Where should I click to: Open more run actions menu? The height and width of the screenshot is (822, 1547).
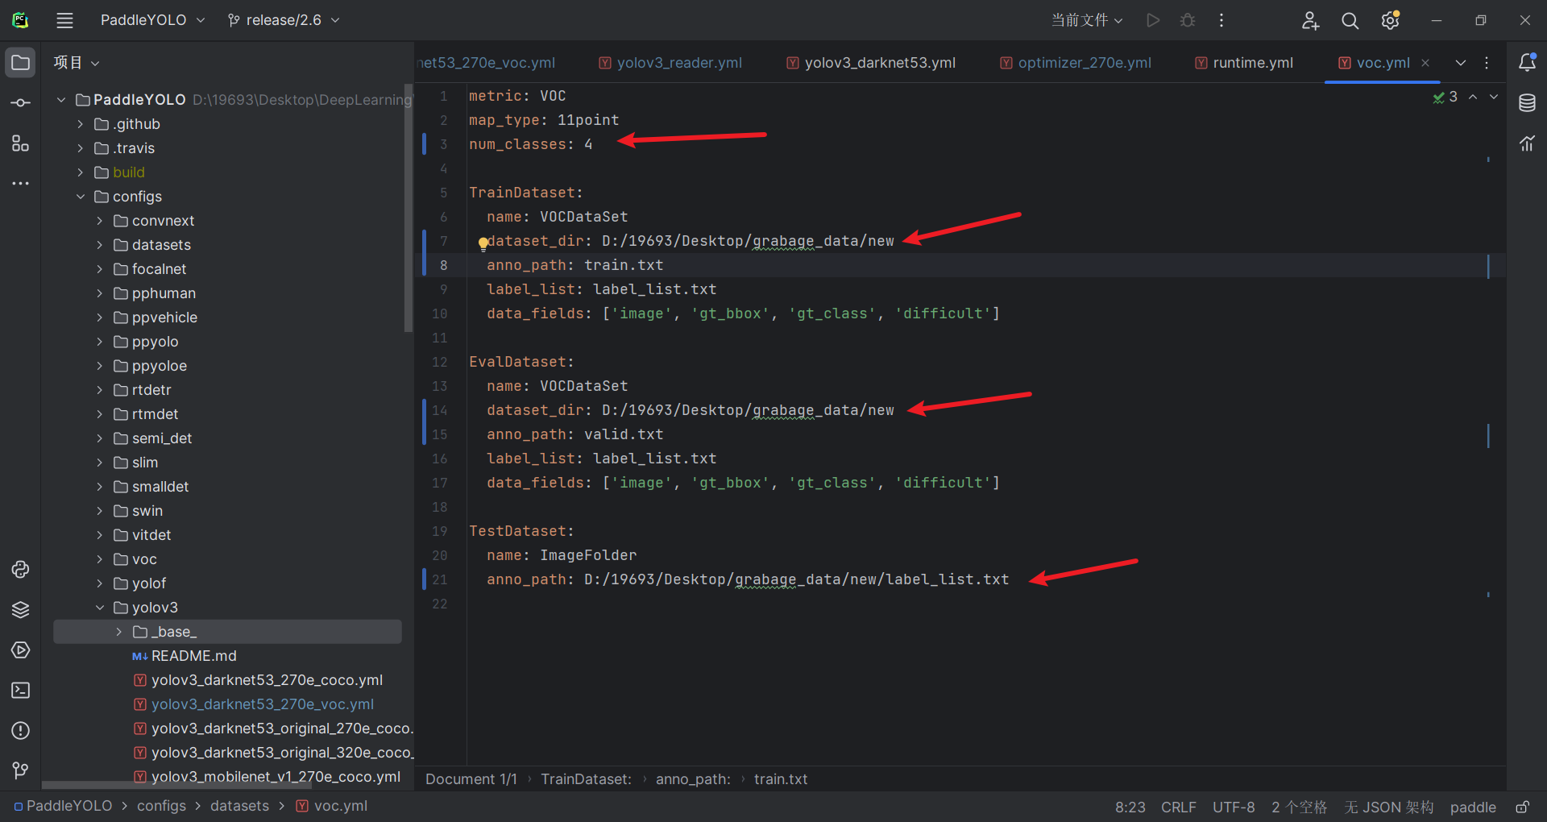1221,20
